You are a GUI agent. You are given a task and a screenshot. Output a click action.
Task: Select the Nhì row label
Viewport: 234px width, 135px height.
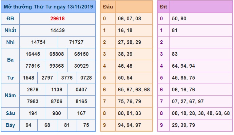(x=10, y=42)
